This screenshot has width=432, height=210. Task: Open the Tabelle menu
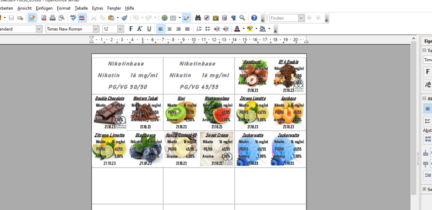pyautogui.click(x=81, y=8)
